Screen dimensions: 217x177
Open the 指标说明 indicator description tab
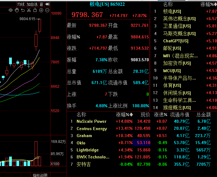pyautogui.click(x=40, y=175)
